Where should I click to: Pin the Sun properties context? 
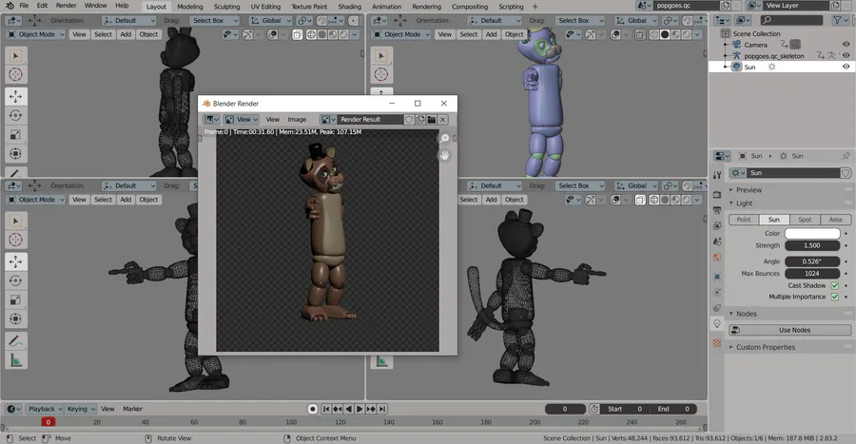click(x=846, y=156)
